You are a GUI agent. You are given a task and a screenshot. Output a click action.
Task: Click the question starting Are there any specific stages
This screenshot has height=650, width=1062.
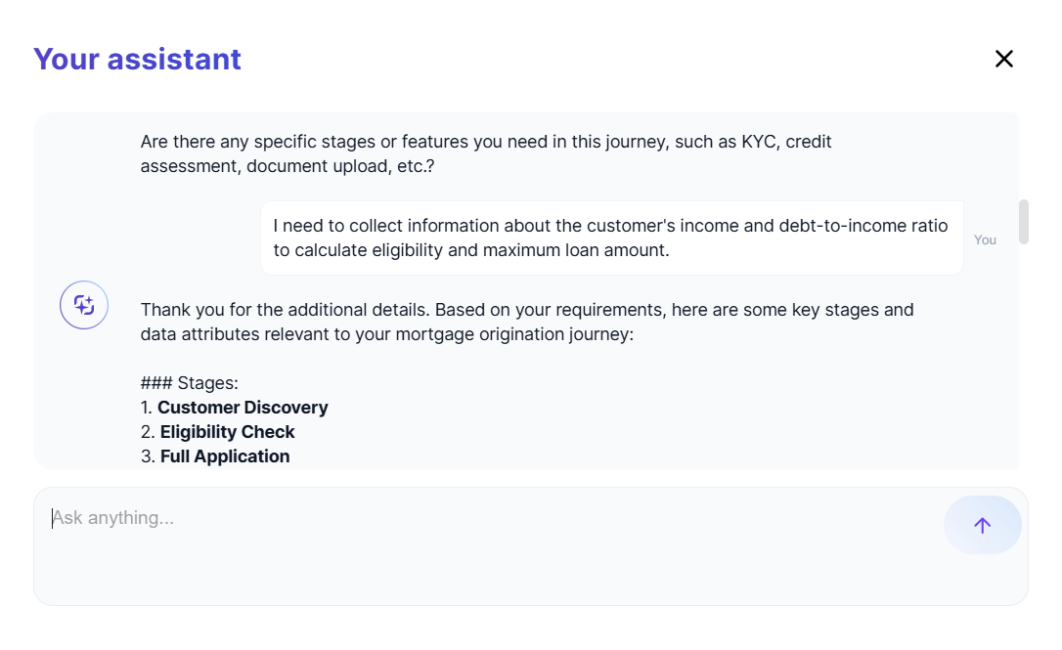486,153
